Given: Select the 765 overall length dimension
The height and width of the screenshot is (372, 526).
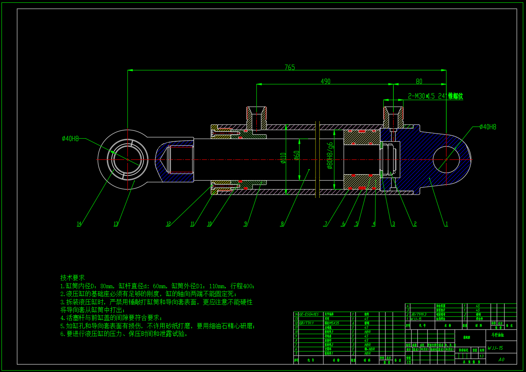Looking at the screenshot, I should (290, 67).
